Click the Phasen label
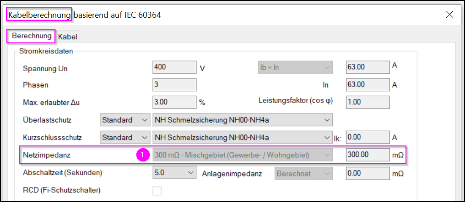This screenshot has width=465, height=202. [x=36, y=85]
